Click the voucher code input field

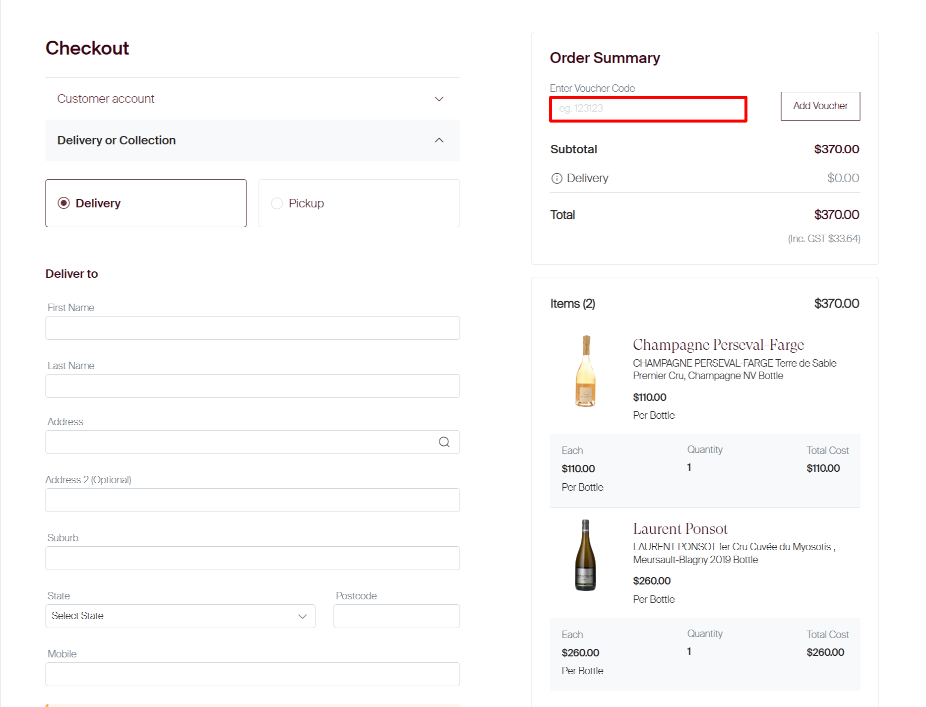click(x=647, y=108)
